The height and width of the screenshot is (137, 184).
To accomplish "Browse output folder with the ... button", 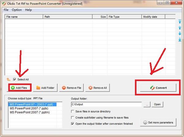I will click(147, 104).
